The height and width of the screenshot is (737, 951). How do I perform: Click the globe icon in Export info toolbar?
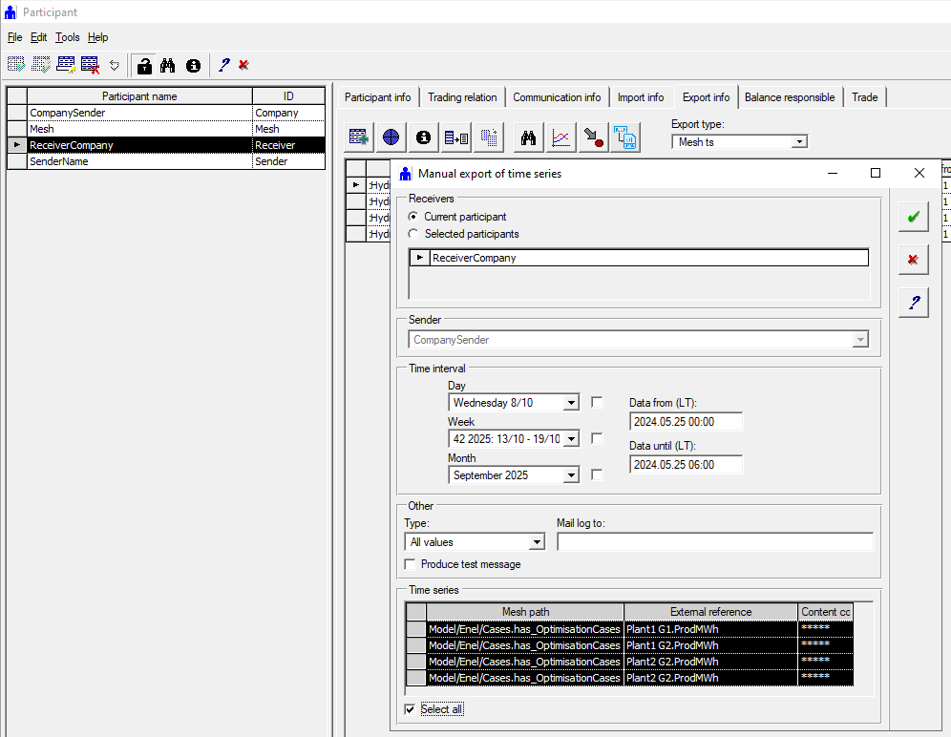tap(391, 137)
